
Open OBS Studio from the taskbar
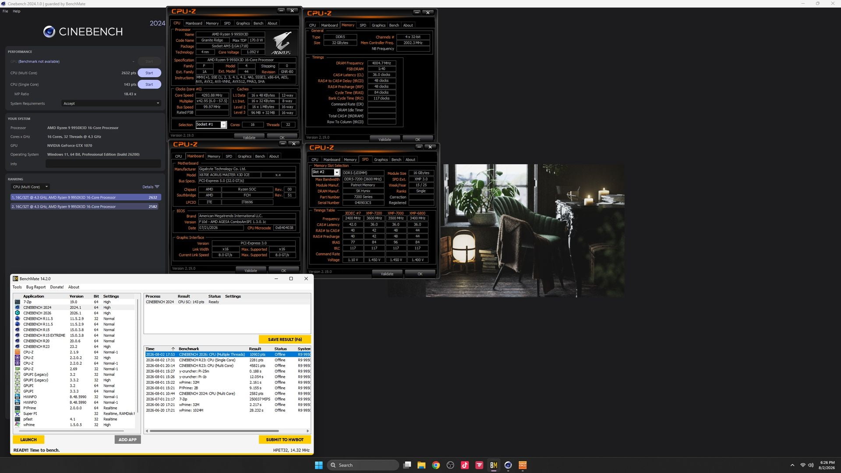(x=450, y=465)
